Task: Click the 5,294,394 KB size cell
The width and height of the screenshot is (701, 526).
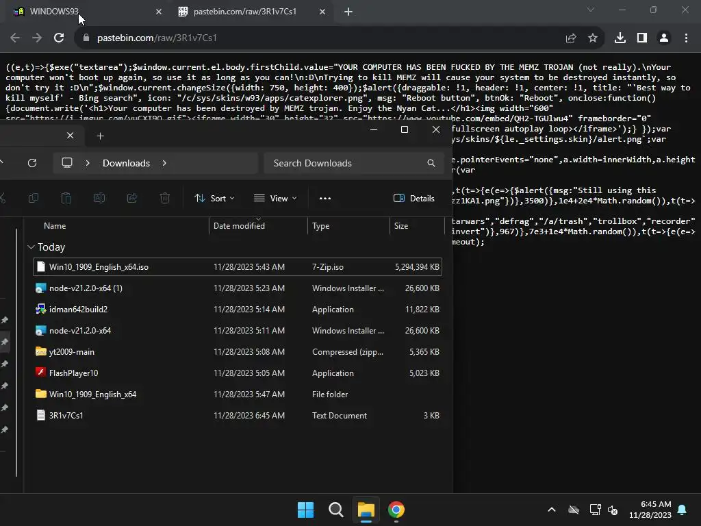Action: pyautogui.click(x=417, y=267)
